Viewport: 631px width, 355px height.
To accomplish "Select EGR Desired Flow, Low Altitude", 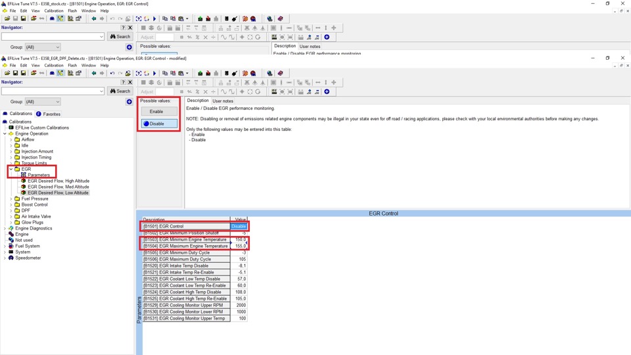I will tap(58, 193).
